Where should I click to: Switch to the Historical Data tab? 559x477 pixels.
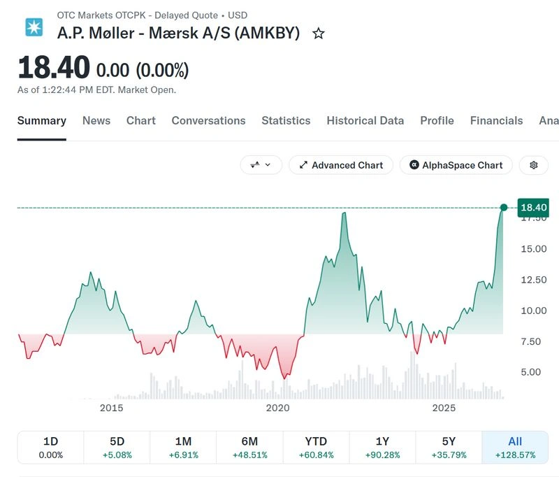pos(365,120)
